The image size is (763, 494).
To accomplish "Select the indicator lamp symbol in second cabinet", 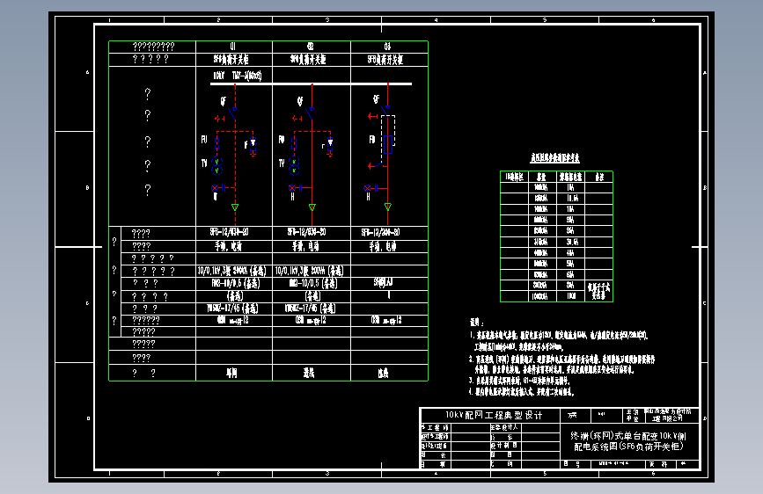I will click(292, 188).
